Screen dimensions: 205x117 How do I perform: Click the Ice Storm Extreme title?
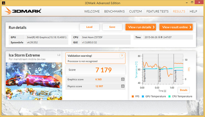[24, 55]
